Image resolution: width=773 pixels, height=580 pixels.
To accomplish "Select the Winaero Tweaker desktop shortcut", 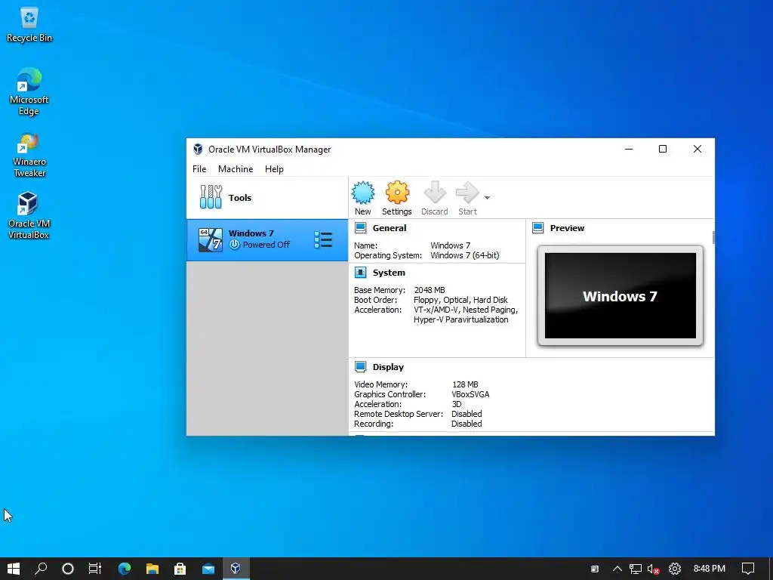I will 29,154.
